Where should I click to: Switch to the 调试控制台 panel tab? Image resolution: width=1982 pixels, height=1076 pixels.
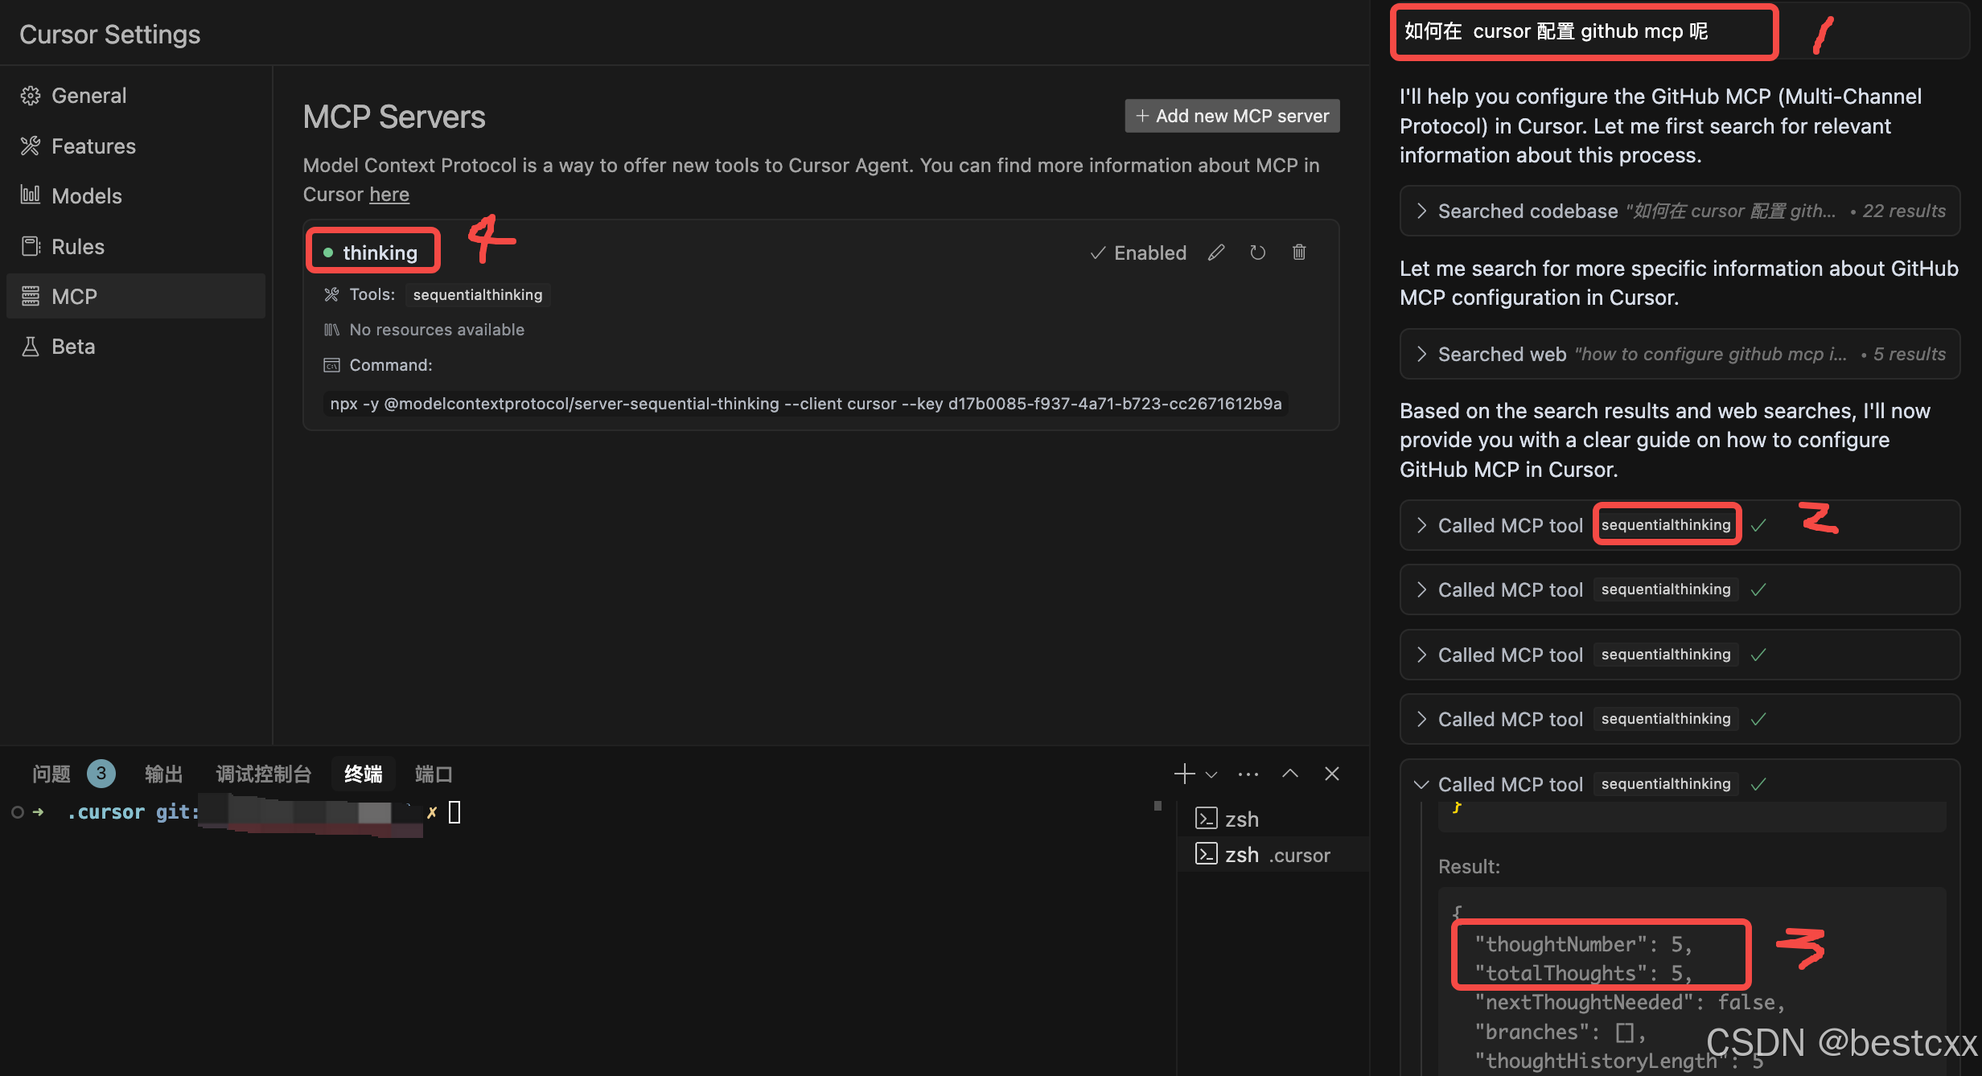point(263,774)
